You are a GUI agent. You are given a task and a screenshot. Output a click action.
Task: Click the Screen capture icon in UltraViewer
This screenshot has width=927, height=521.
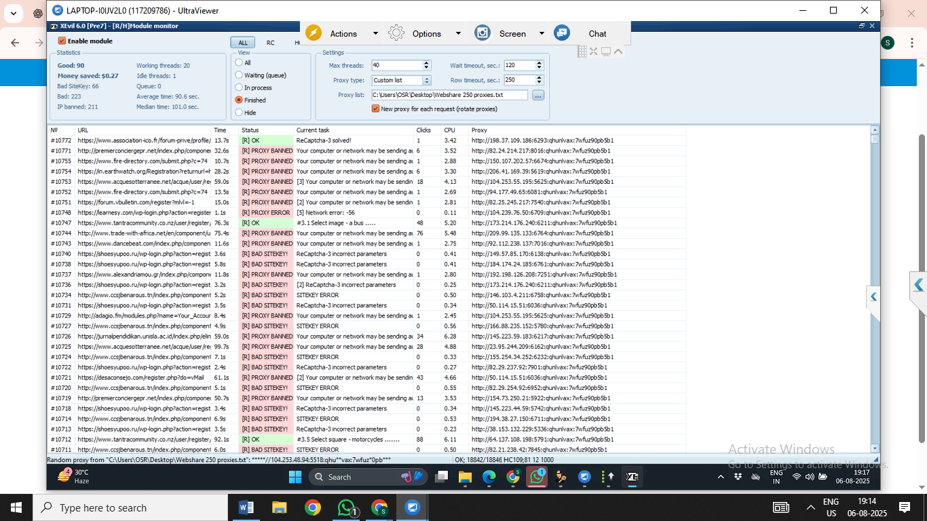[x=483, y=33]
